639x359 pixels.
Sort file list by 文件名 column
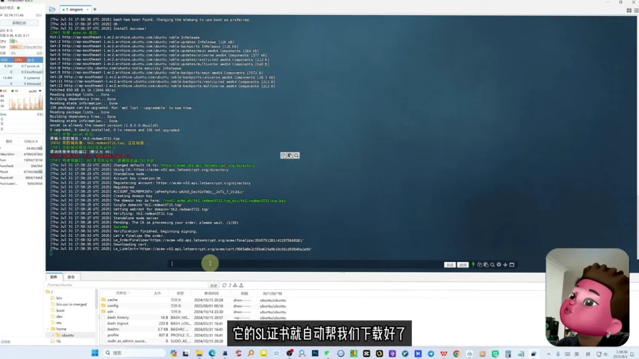(121, 293)
